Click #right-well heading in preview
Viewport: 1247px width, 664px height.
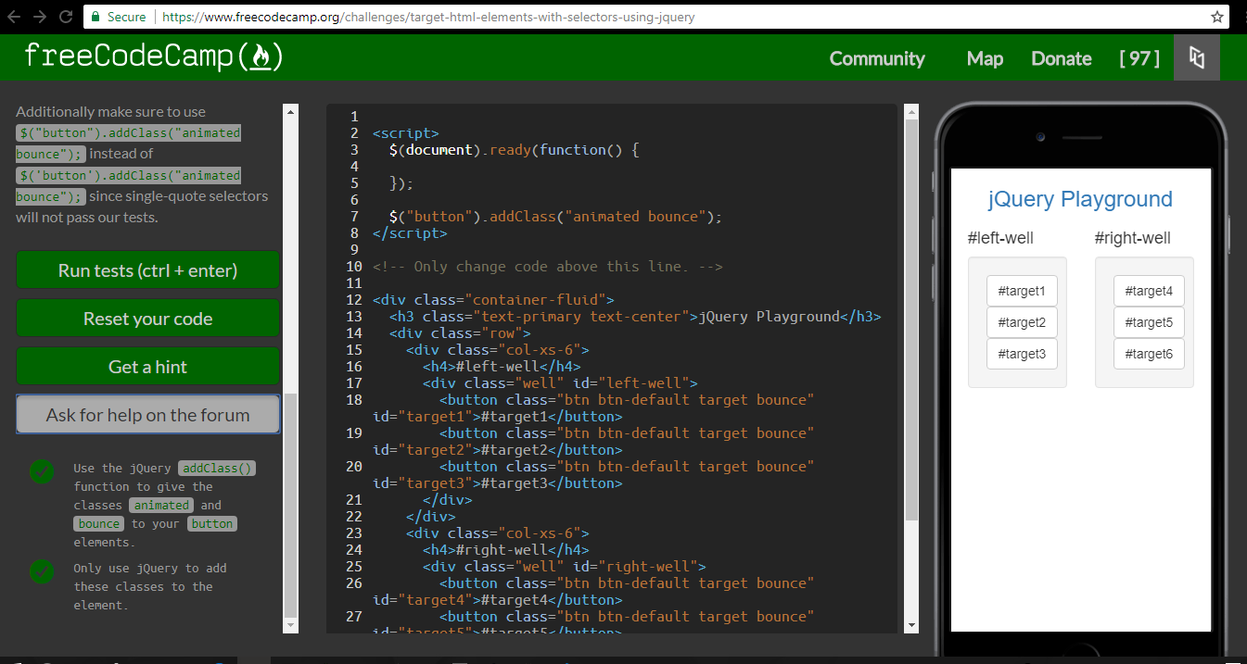(x=1133, y=238)
